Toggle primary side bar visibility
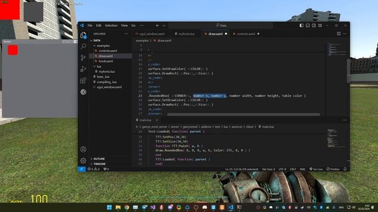The width and height of the screenshot is (378, 212). click(x=301, y=25)
